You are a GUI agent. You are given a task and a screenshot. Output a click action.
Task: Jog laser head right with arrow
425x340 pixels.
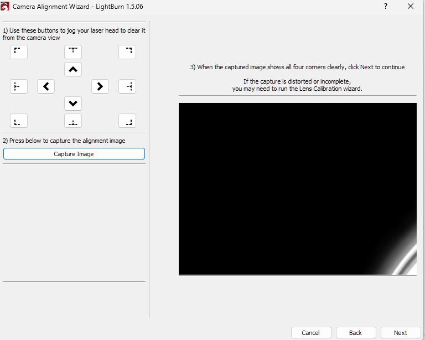tap(100, 86)
